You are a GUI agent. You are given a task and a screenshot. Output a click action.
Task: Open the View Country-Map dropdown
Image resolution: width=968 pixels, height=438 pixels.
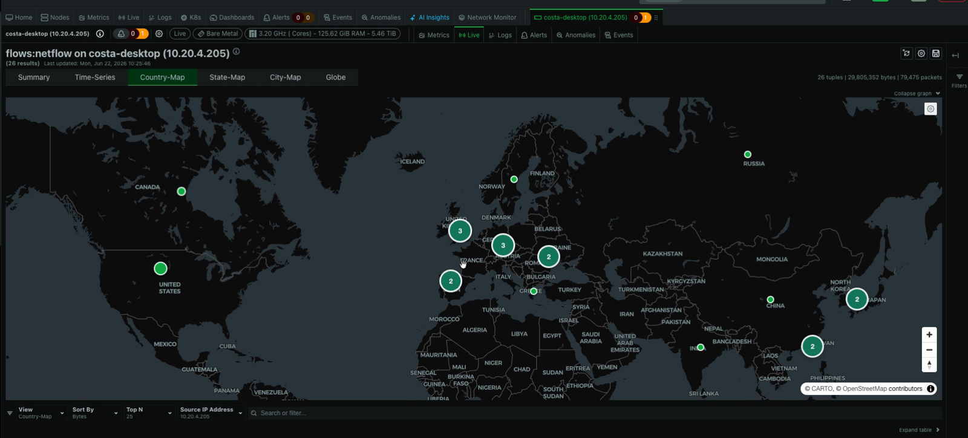click(41, 413)
